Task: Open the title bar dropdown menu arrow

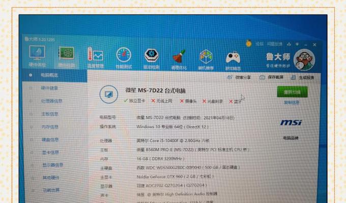Action: pos(297,44)
